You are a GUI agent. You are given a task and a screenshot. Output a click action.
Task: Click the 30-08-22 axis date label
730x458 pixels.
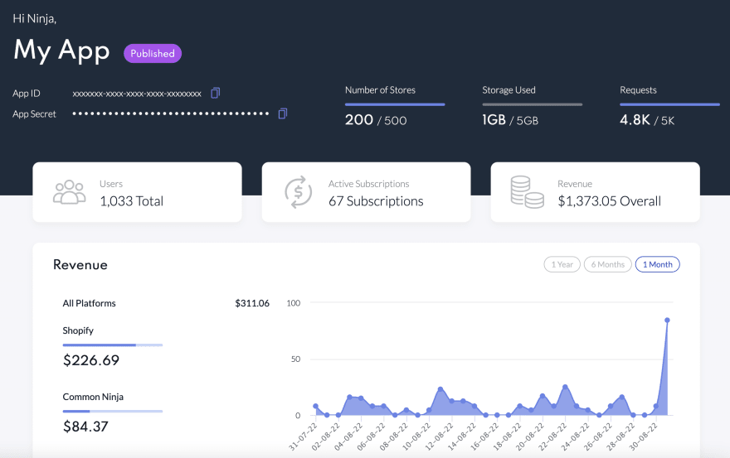click(644, 436)
